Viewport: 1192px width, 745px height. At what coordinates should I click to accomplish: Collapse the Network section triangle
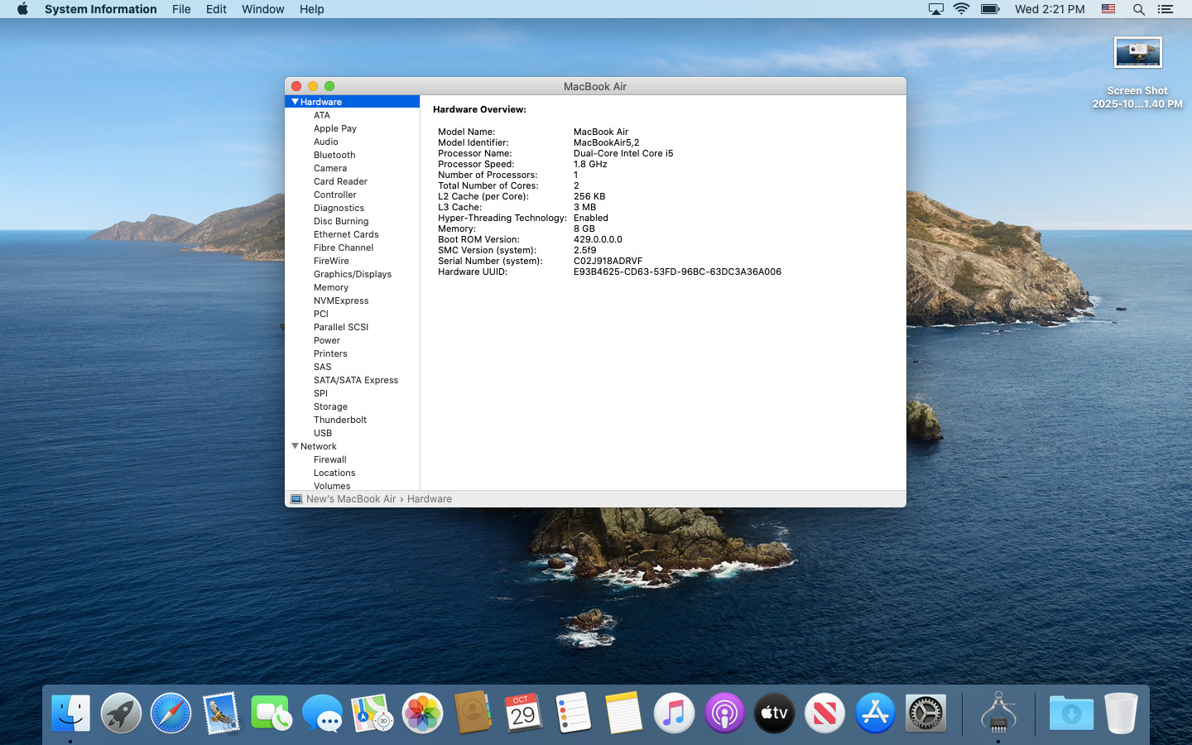pos(295,446)
